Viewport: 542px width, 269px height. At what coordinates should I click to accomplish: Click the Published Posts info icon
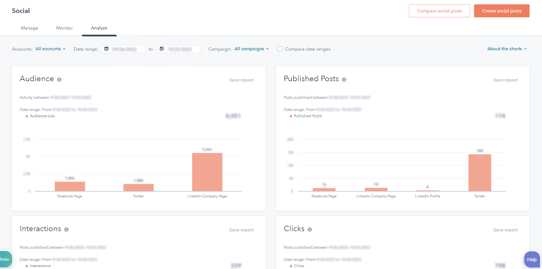point(344,80)
